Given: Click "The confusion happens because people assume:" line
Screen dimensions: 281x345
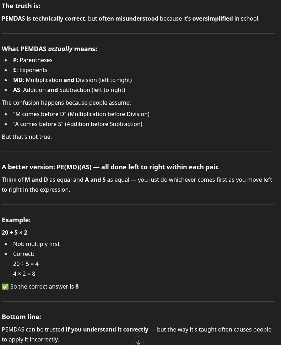Looking at the screenshot, I should (x=66, y=103).
